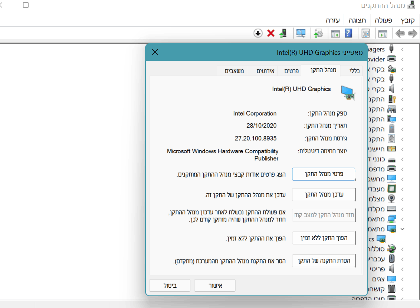Open the Properties sheet toolbar icon

pos(365,34)
